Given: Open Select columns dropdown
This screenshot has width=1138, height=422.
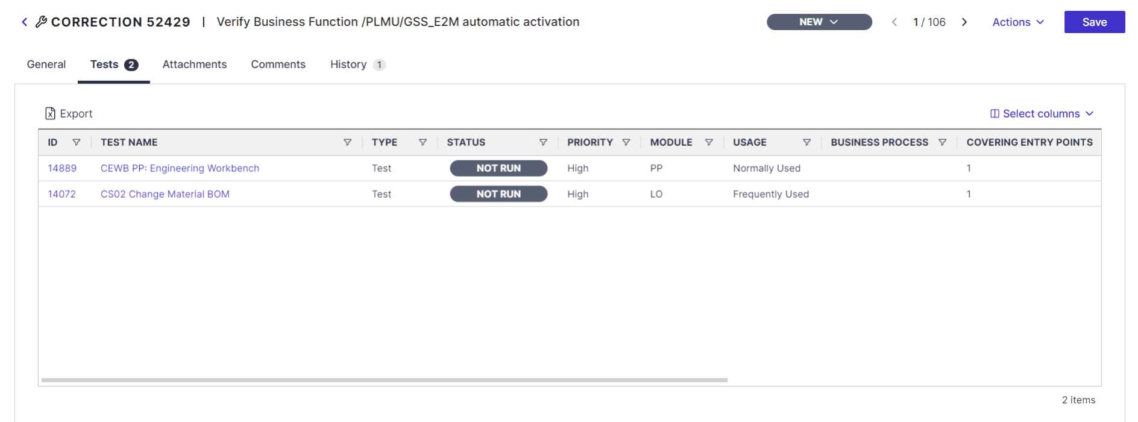Looking at the screenshot, I should click(1042, 113).
